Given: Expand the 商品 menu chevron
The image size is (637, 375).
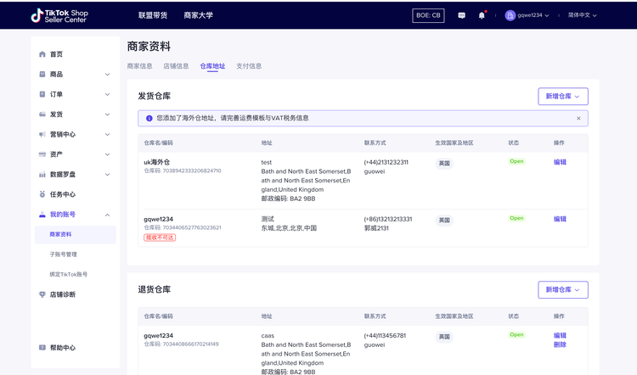Looking at the screenshot, I should (107, 75).
